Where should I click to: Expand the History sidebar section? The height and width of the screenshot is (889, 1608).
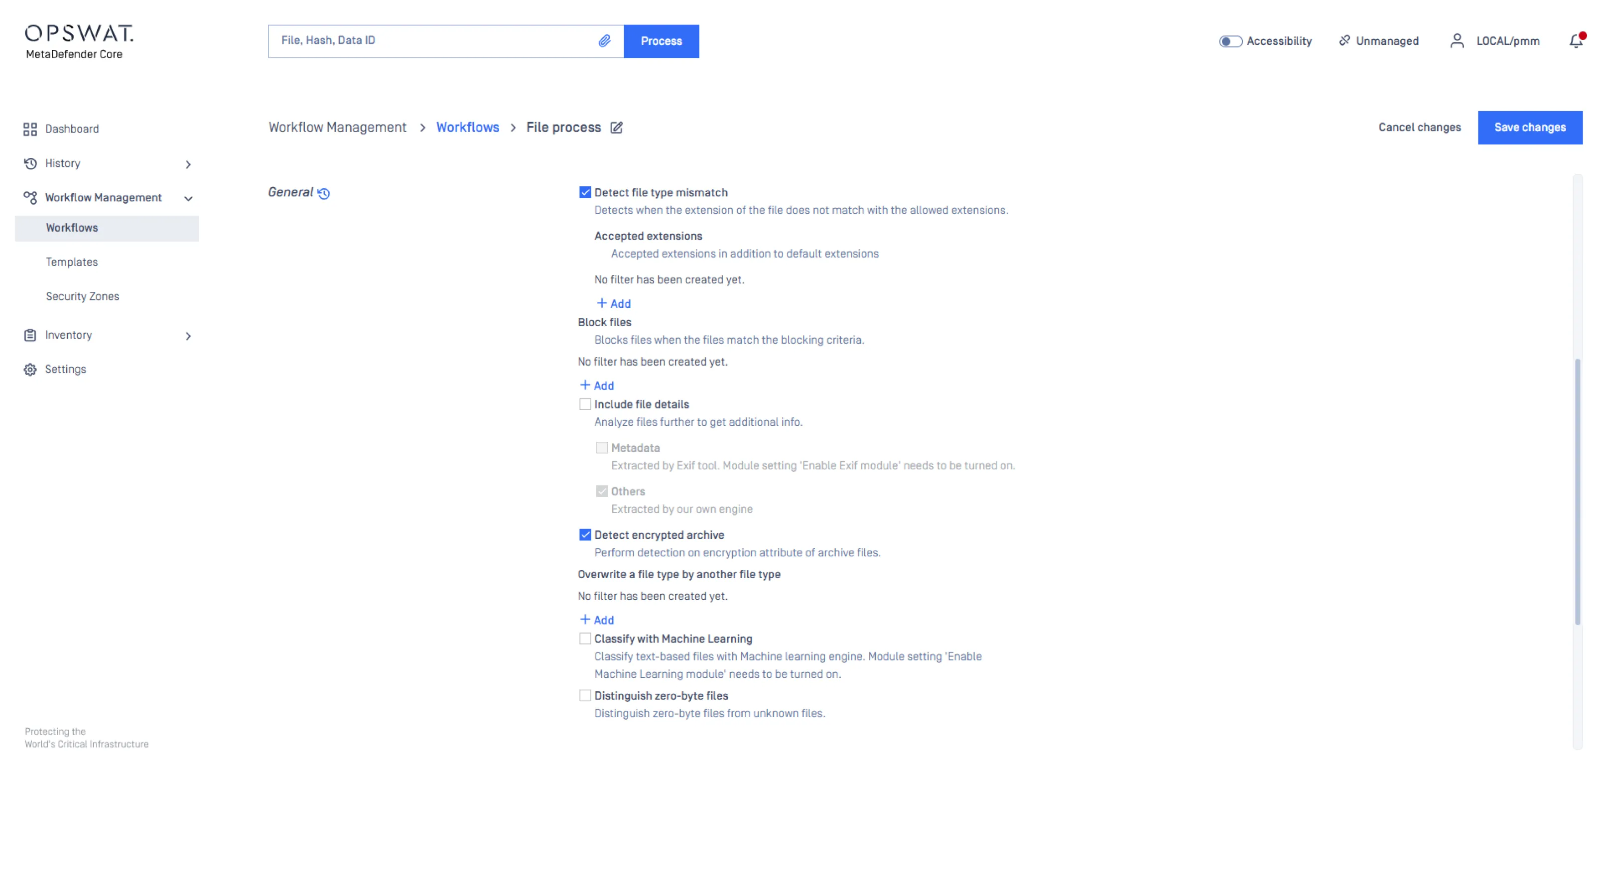188,164
